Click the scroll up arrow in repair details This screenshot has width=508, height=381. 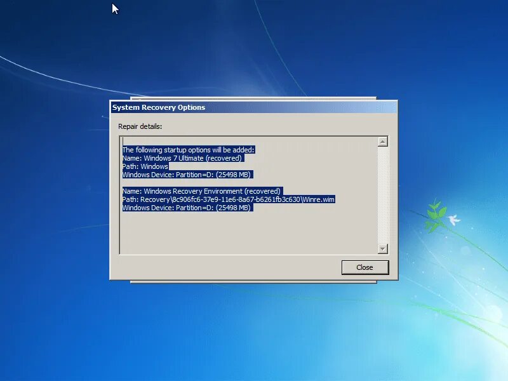coord(383,142)
